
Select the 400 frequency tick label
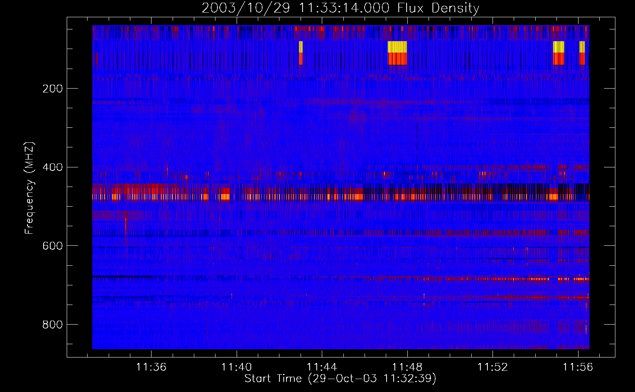pos(53,167)
